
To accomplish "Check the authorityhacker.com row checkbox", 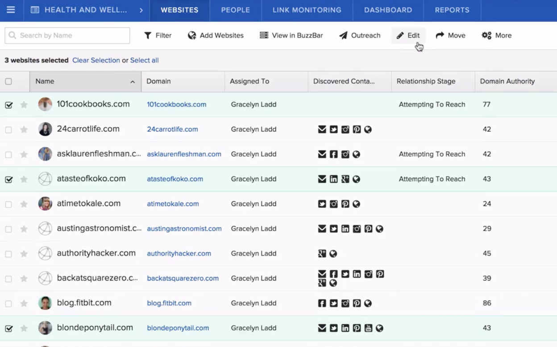I will click(x=8, y=254).
